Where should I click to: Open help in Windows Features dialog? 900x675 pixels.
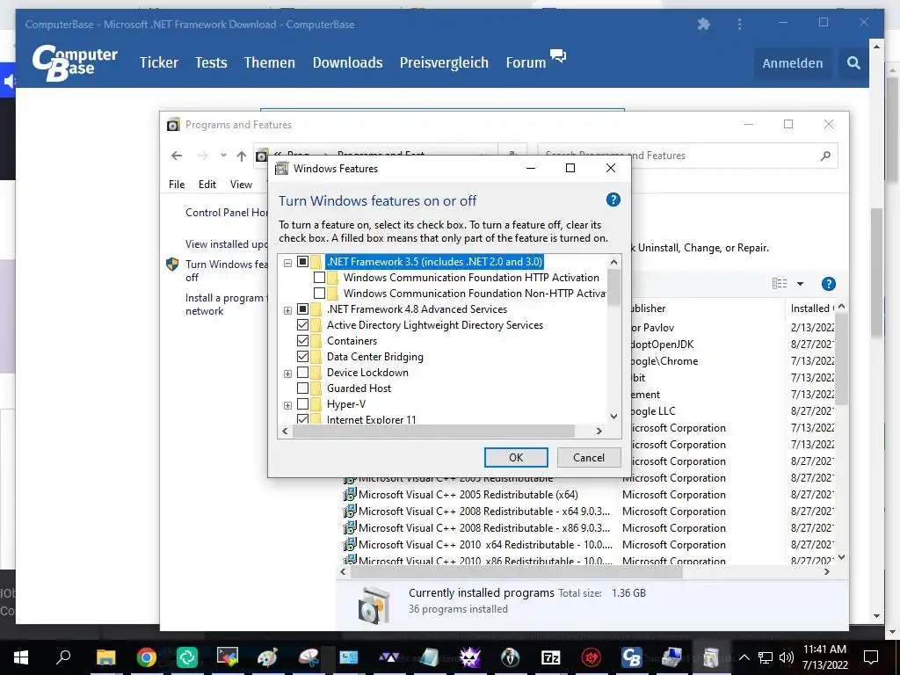click(613, 200)
